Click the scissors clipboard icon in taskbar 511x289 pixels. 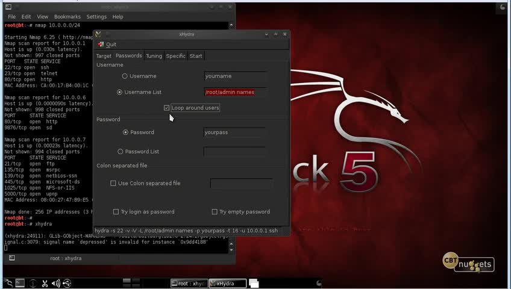tap(45, 284)
